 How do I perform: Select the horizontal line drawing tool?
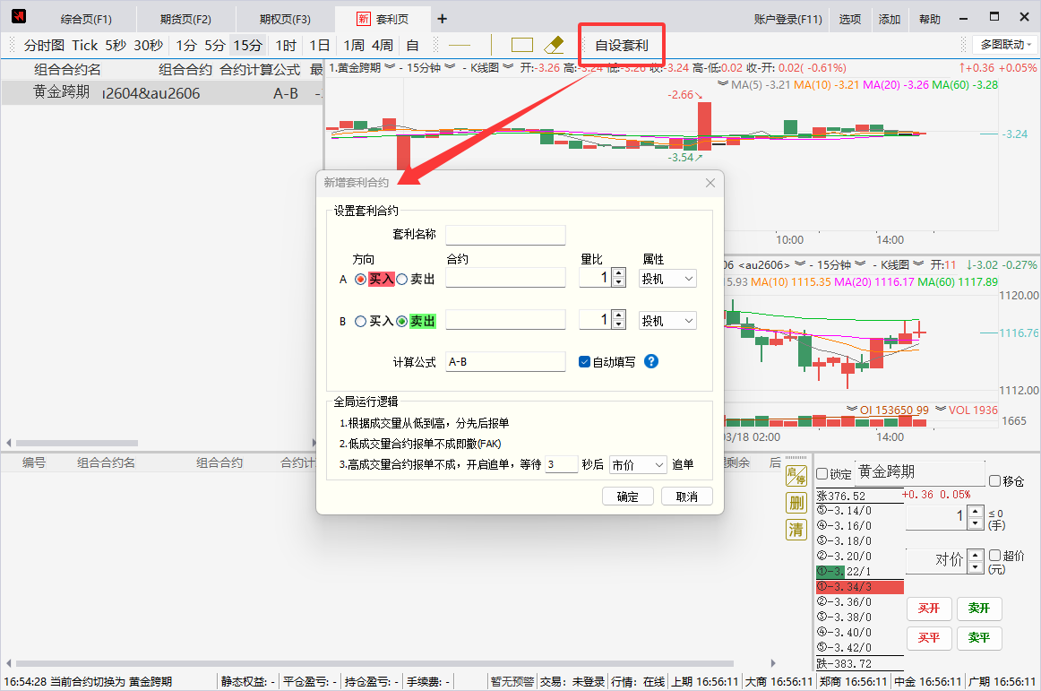coord(460,45)
